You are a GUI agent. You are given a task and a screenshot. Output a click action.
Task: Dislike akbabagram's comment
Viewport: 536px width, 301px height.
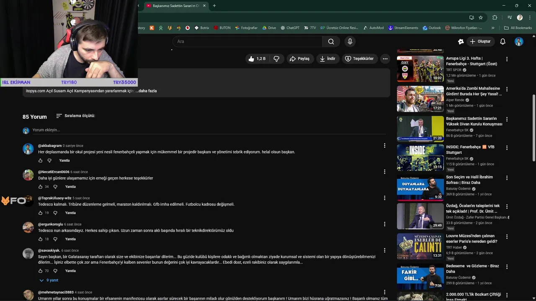[x=49, y=161]
